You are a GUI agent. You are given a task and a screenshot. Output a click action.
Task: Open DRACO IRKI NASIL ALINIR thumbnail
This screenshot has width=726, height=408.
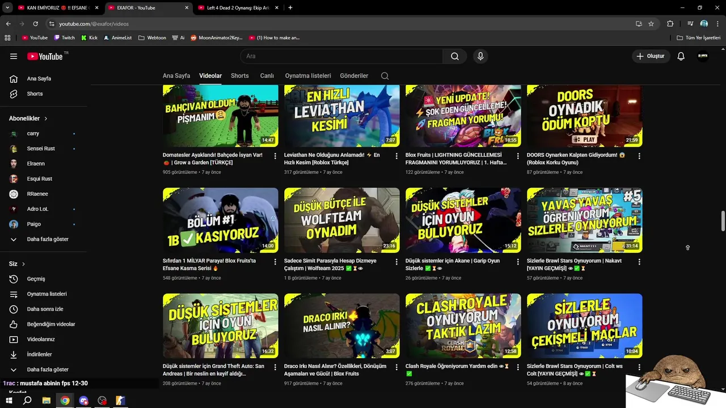pos(342,326)
